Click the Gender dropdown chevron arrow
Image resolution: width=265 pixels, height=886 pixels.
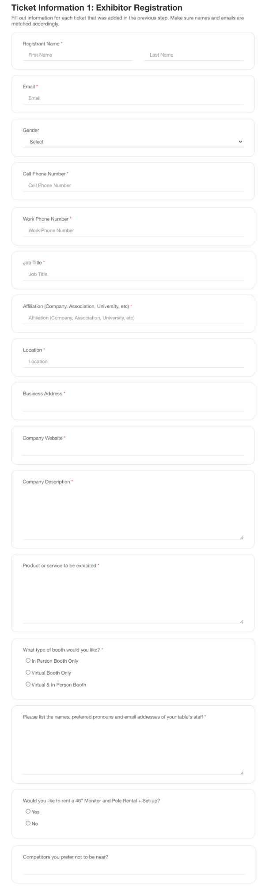(240, 142)
